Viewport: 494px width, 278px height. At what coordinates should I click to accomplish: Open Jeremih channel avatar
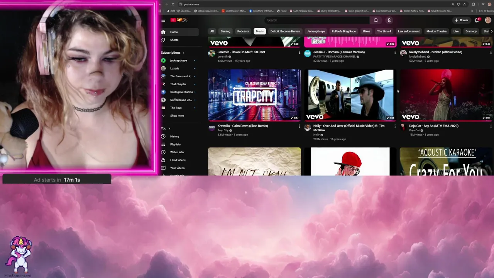[x=211, y=53]
